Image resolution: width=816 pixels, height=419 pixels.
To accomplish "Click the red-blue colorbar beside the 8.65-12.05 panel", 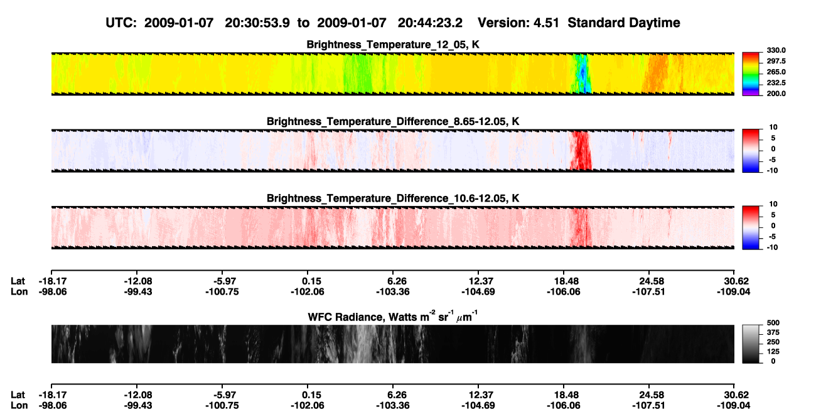I will pos(751,151).
